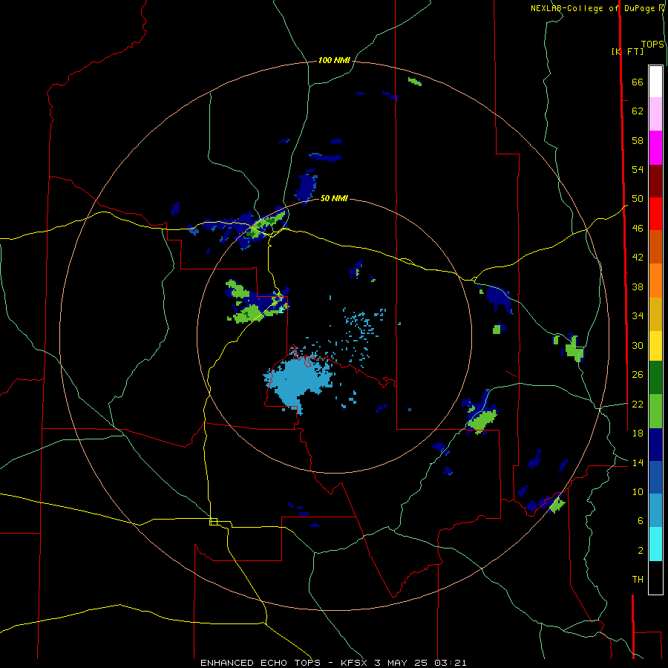Click the large light-blue echo near radar center

coord(298,382)
